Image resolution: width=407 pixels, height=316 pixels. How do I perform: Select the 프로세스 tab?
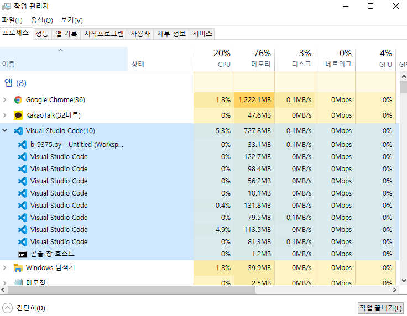(x=15, y=33)
